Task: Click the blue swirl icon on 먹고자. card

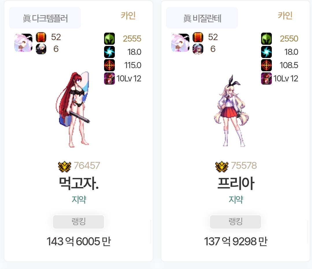Action: 109,52
